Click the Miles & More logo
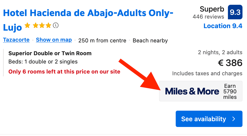 point(192,91)
